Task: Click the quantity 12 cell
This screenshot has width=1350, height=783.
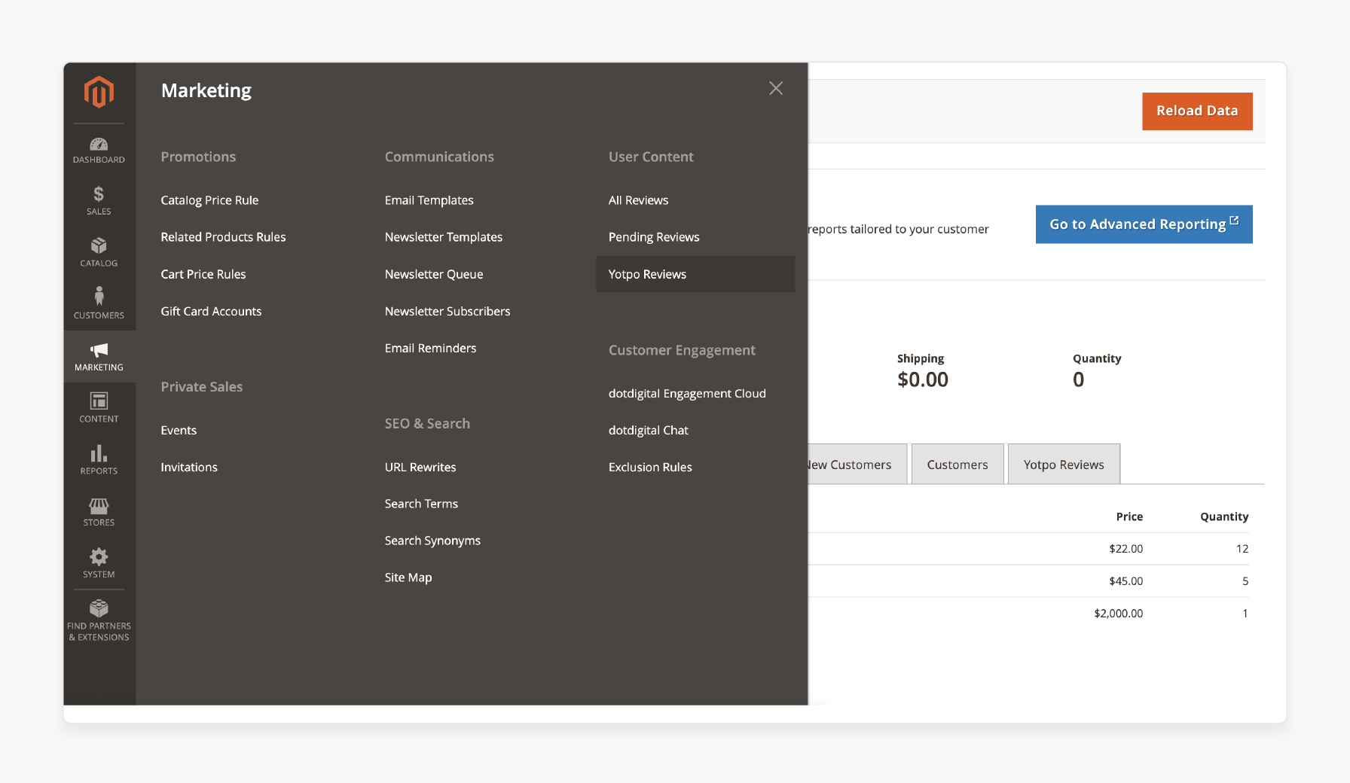Action: [1242, 549]
